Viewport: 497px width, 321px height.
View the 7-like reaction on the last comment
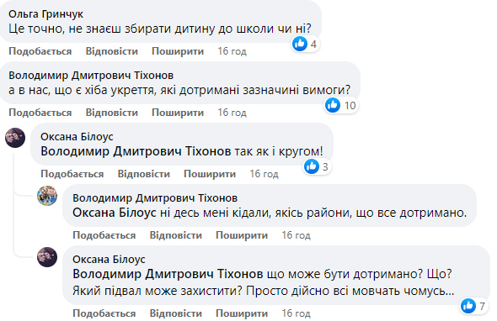point(474,306)
